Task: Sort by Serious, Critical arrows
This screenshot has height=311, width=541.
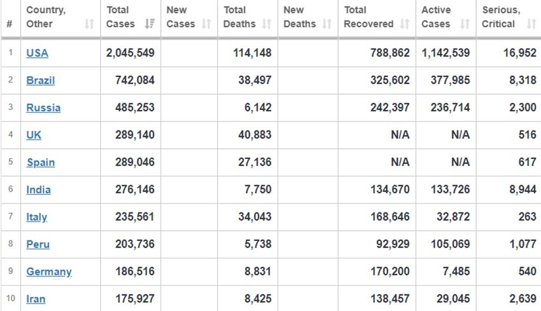Action: (x=531, y=24)
